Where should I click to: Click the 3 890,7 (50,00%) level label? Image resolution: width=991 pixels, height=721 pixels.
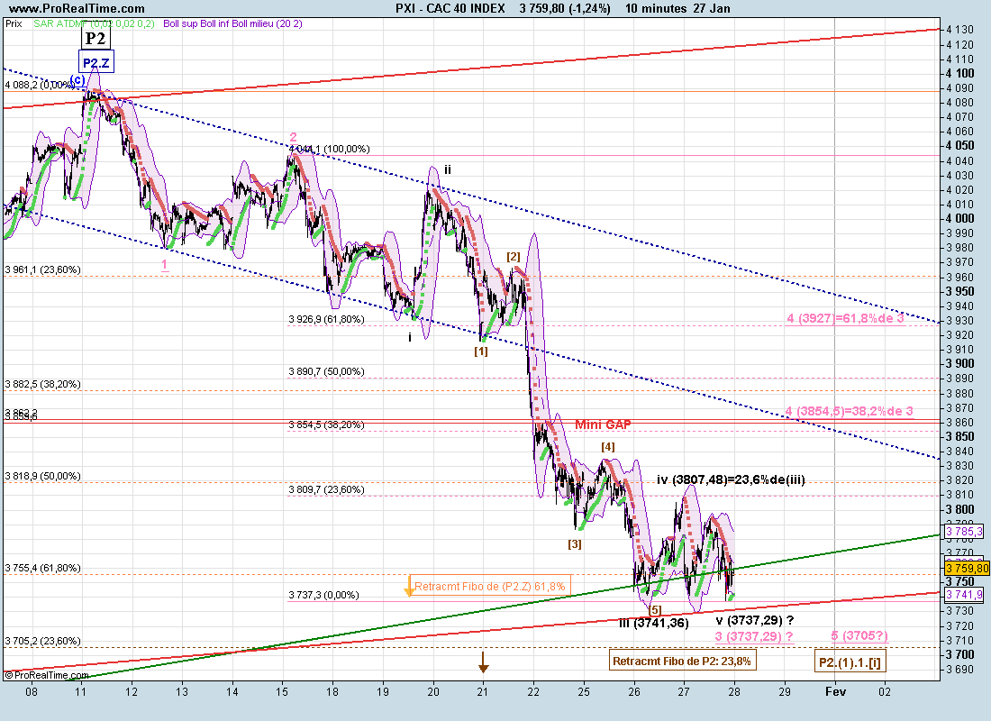click(x=327, y=372)
